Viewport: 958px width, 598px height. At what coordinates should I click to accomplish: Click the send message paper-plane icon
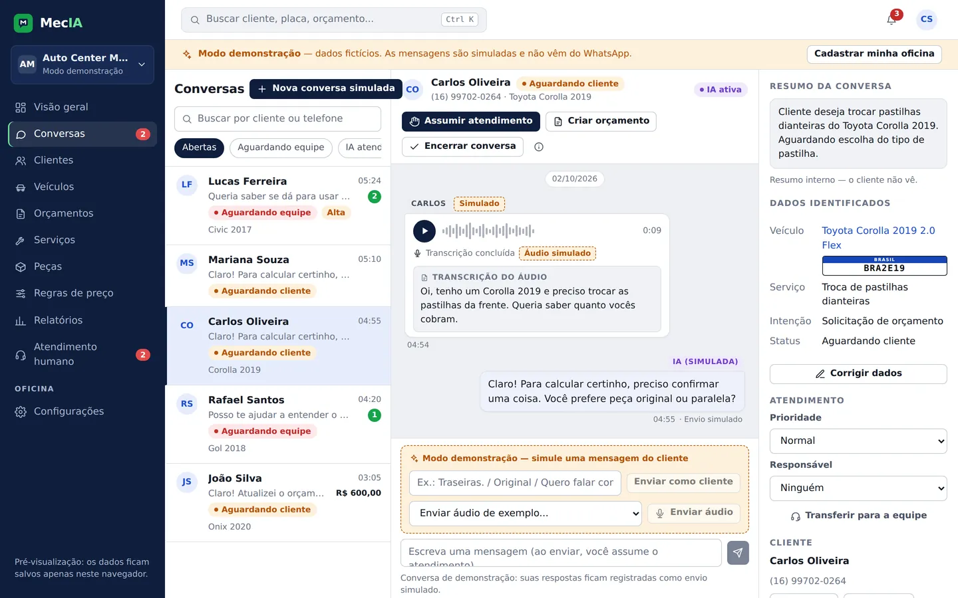click(x=738, y=553)
